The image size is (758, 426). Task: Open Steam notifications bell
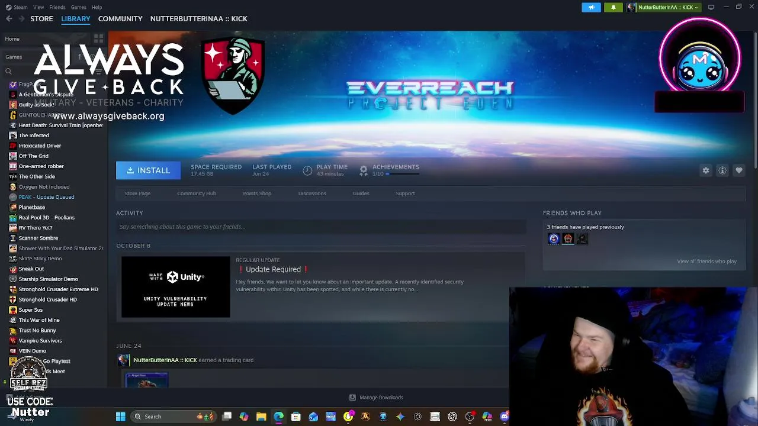point(614,7)
